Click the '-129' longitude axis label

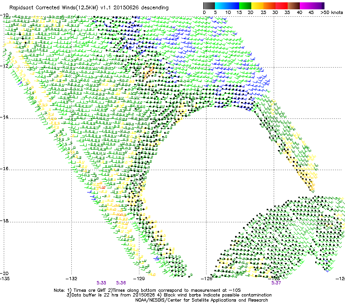pyautogui.click(x=139, y=279)
